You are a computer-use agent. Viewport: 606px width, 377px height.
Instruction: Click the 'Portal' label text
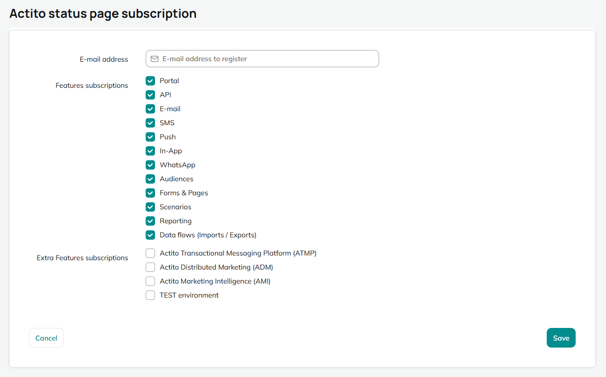(169, 81)
